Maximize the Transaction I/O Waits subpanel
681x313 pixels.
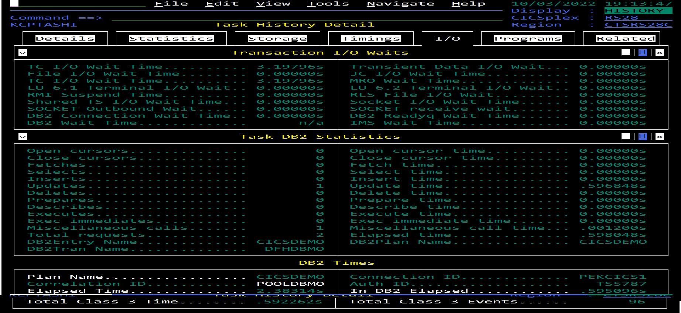pos(643,53)
